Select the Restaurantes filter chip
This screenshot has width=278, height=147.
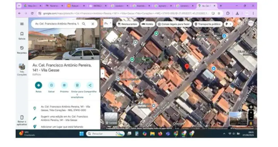tap(128, 24)
